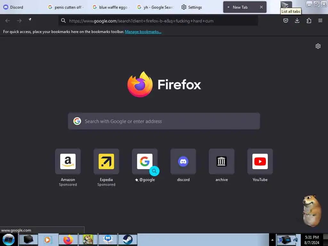Click the taskbar clock showing 5:31 PM
328x246 pixels.
[x=312, y=240]
